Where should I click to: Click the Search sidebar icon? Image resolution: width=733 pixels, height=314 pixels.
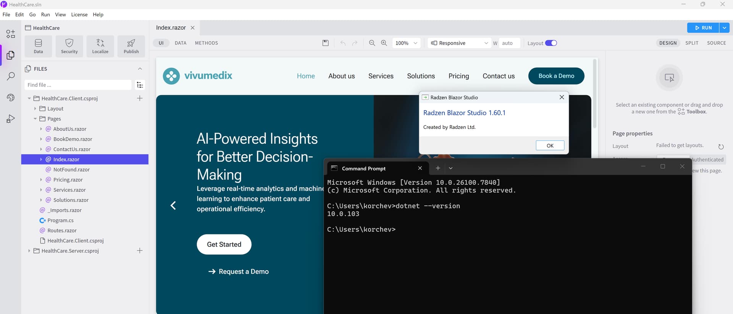(x=11, y=76)
